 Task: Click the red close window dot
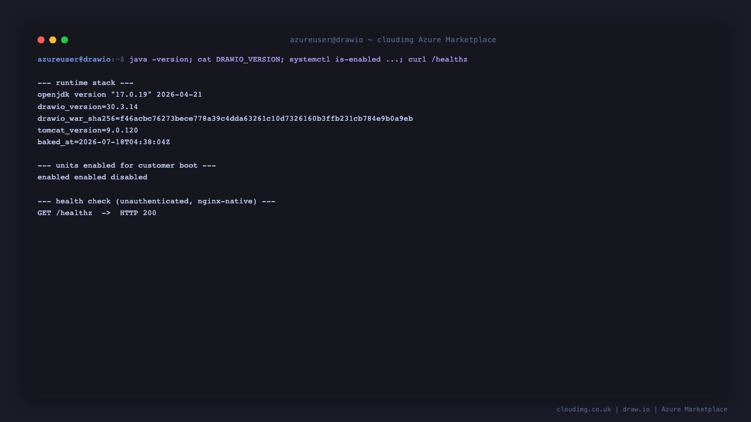[41, 40]
